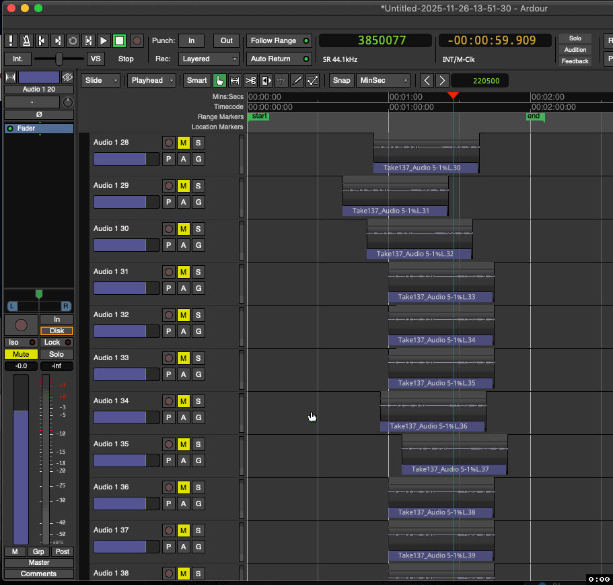
Task: Unmute track Audio 1 28
Action: click(x=183, y=143)
